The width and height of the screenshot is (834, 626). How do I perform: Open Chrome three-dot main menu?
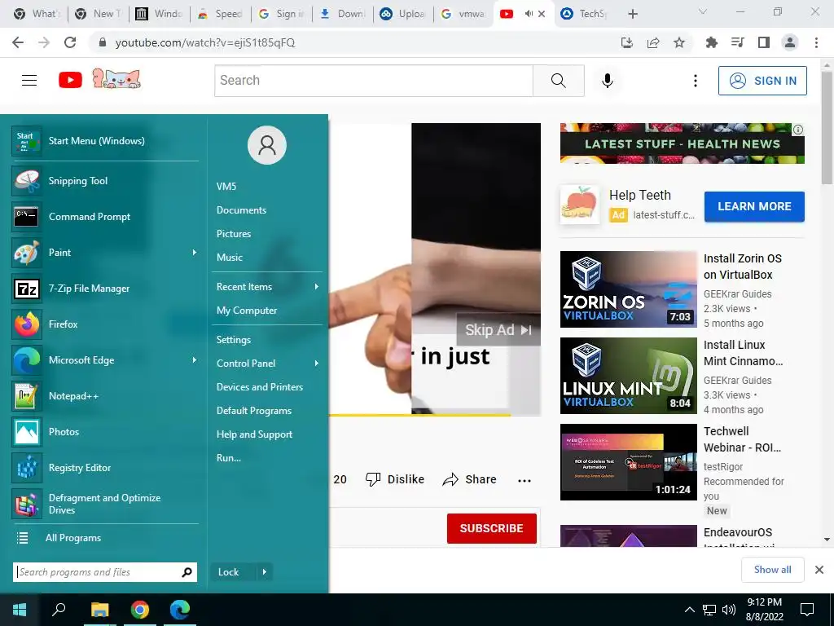point(816,42)
